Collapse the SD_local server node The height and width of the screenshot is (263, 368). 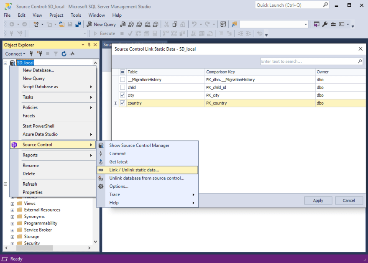5,63
